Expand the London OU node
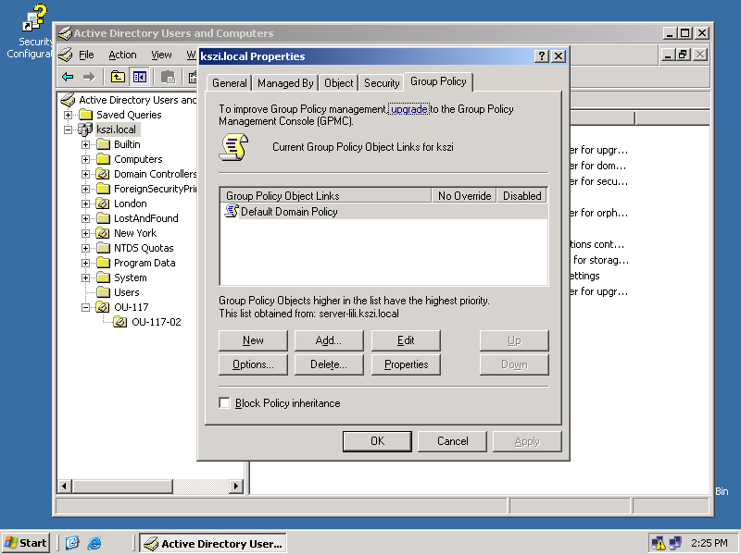741x555 pixels. (85, 203)
